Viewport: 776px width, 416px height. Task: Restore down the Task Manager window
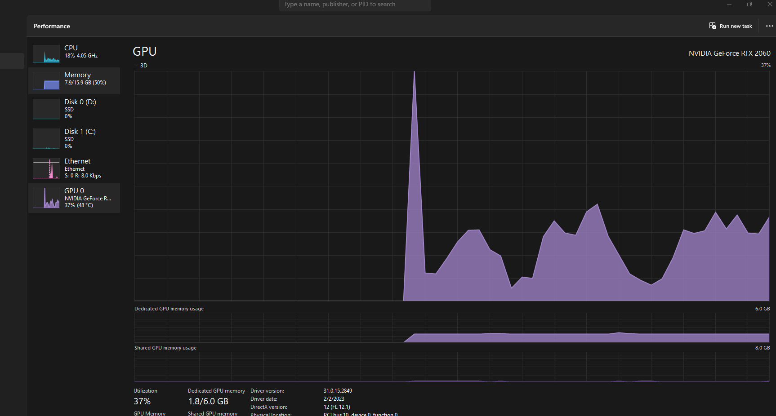tap(749, 4)
